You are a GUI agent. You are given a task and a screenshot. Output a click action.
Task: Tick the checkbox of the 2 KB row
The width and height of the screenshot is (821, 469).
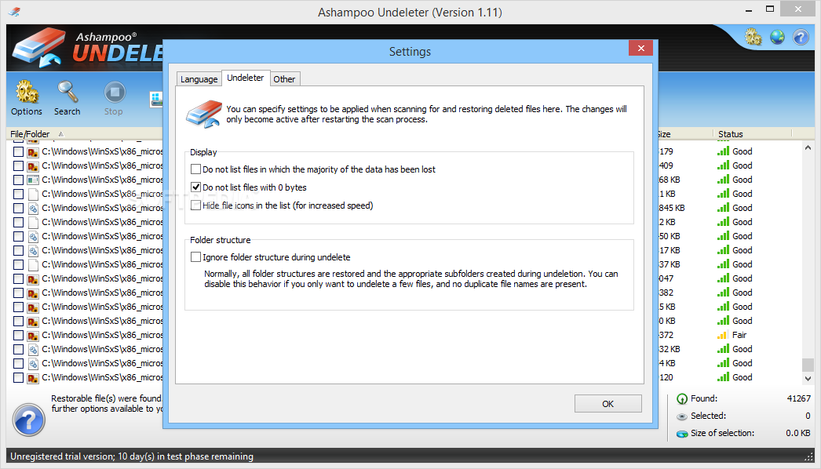(x=18, y=223)
